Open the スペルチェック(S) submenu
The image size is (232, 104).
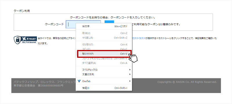pyautogui.click(x=104, y=70)
